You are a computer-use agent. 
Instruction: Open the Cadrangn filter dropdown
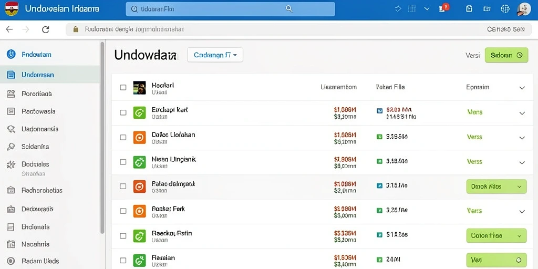(215, 55)
